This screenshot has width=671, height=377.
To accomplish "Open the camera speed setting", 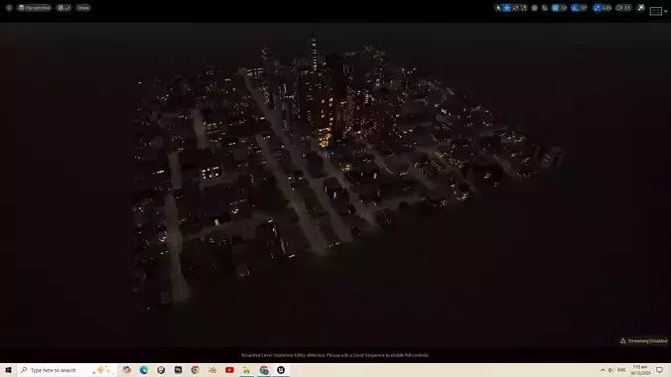I will pos(623,8).
